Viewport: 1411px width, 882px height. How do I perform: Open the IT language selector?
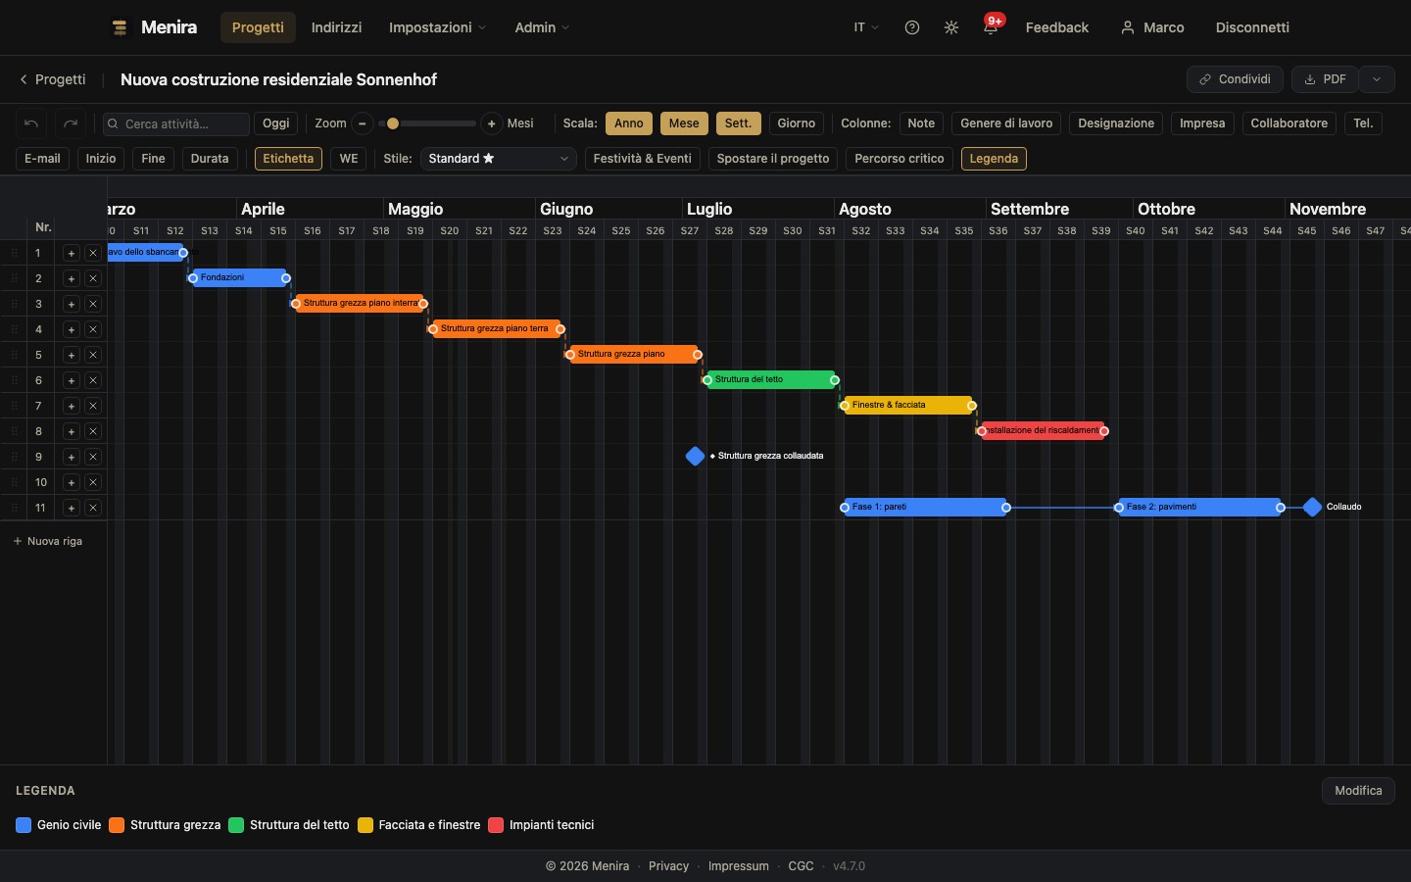point(866,27)
